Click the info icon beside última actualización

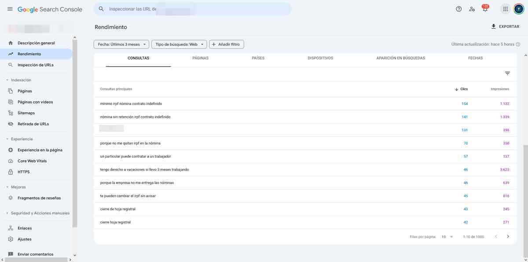(518, 44)
